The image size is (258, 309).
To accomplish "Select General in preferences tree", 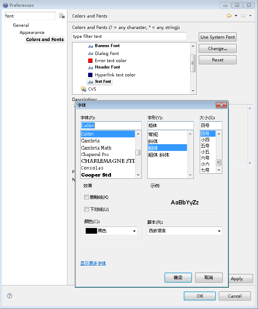I will [21, 25].
